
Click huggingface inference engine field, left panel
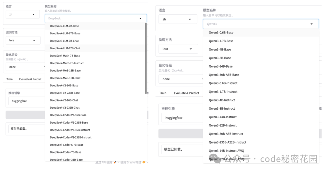pos(27,101)
